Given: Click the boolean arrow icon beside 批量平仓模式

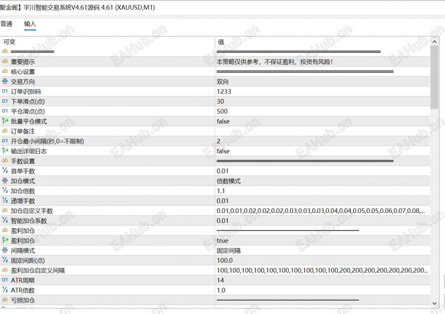Looking at the screenshot, I should click(x=5, y=121).
